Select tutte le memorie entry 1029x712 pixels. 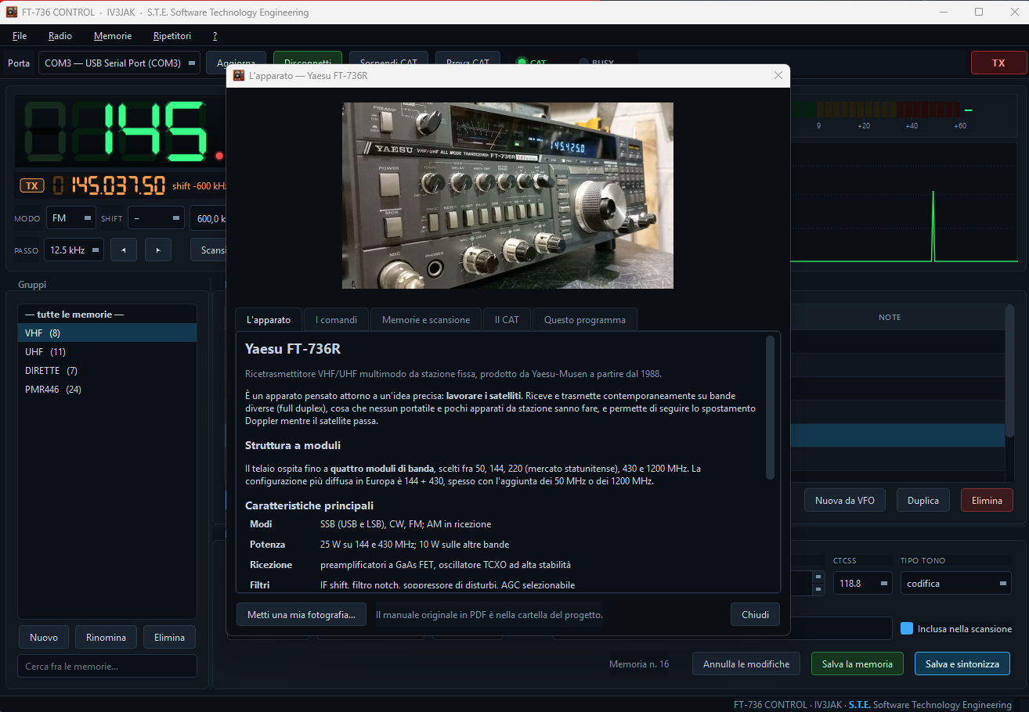(107, 314)
